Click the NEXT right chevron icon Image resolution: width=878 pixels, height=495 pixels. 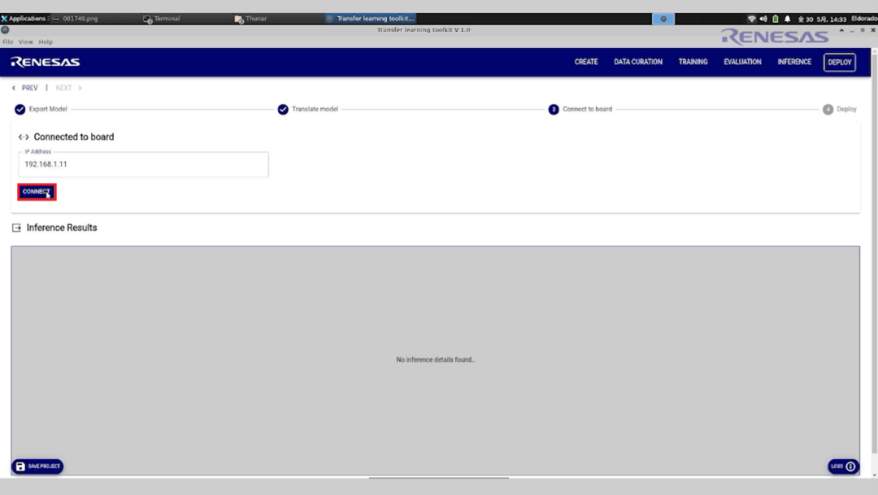coord(80,88)
